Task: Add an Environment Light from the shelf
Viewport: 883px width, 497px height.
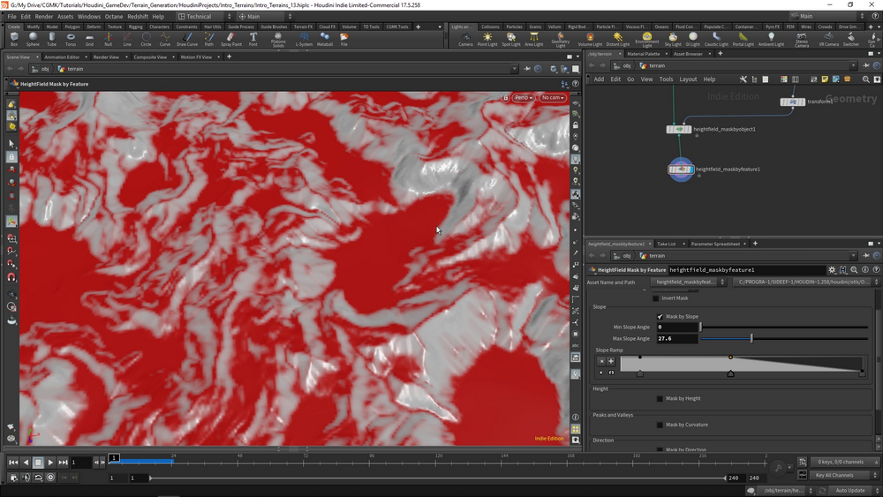Action: tap(647, 40)
